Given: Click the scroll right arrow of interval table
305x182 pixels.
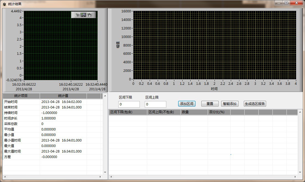Looking at the screenshot, I should pos(295,177).
